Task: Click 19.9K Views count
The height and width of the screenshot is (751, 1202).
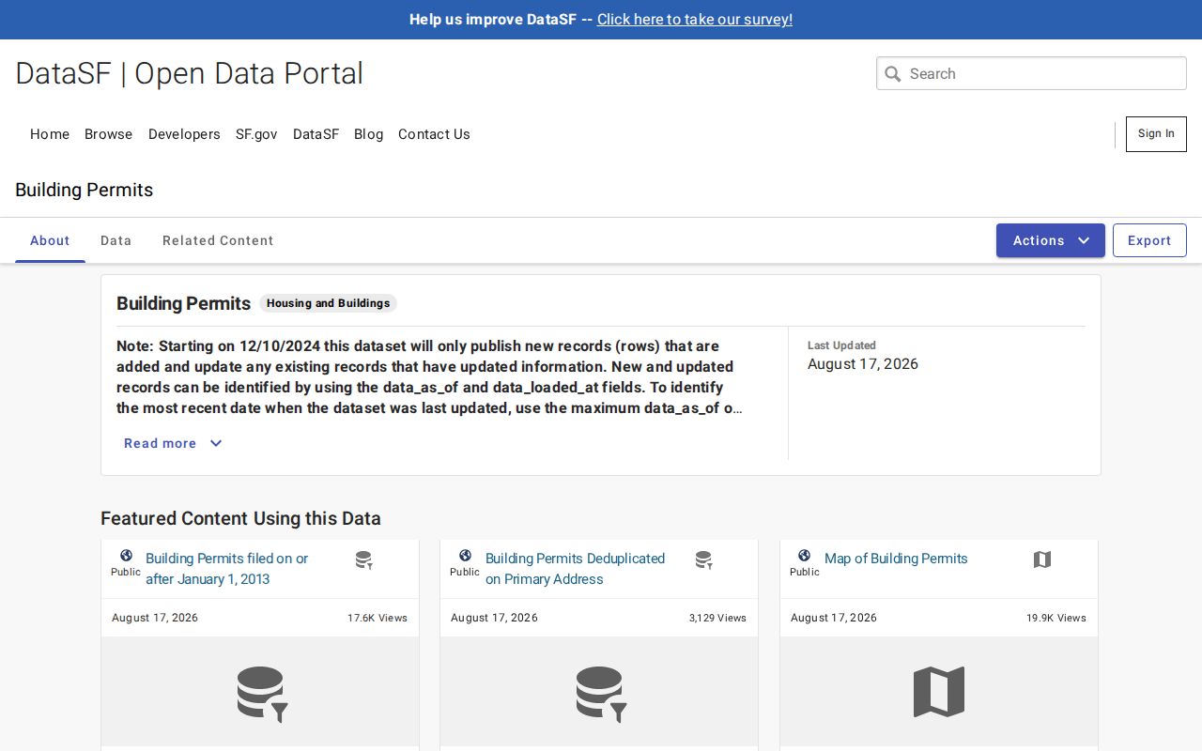Action: (1056, 618)
